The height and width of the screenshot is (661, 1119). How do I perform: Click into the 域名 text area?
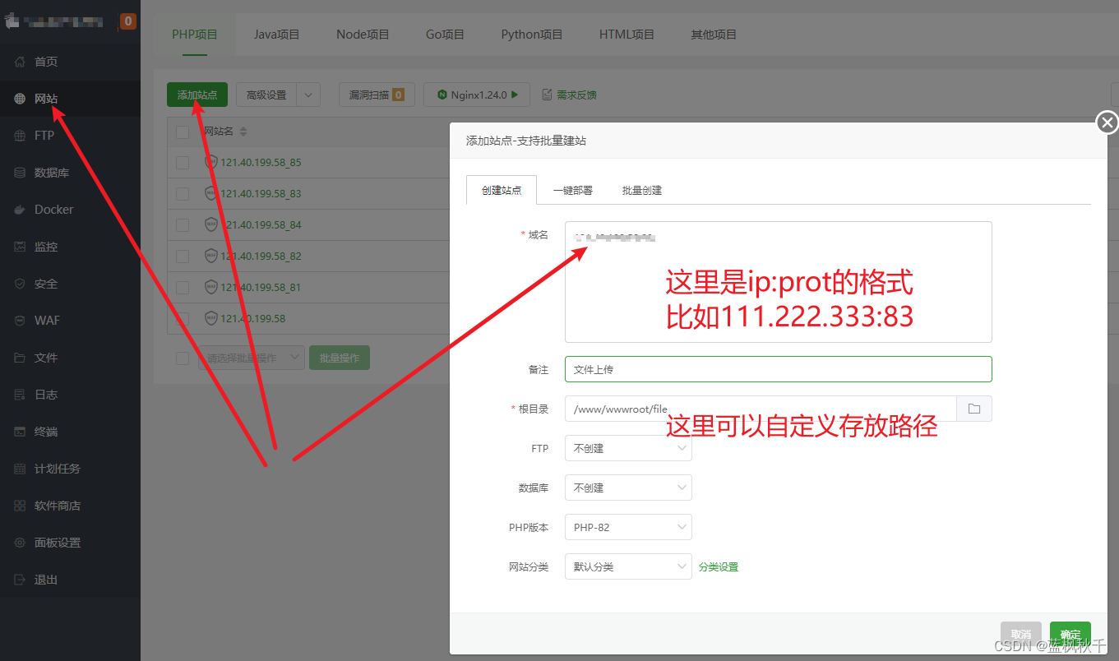778,281
